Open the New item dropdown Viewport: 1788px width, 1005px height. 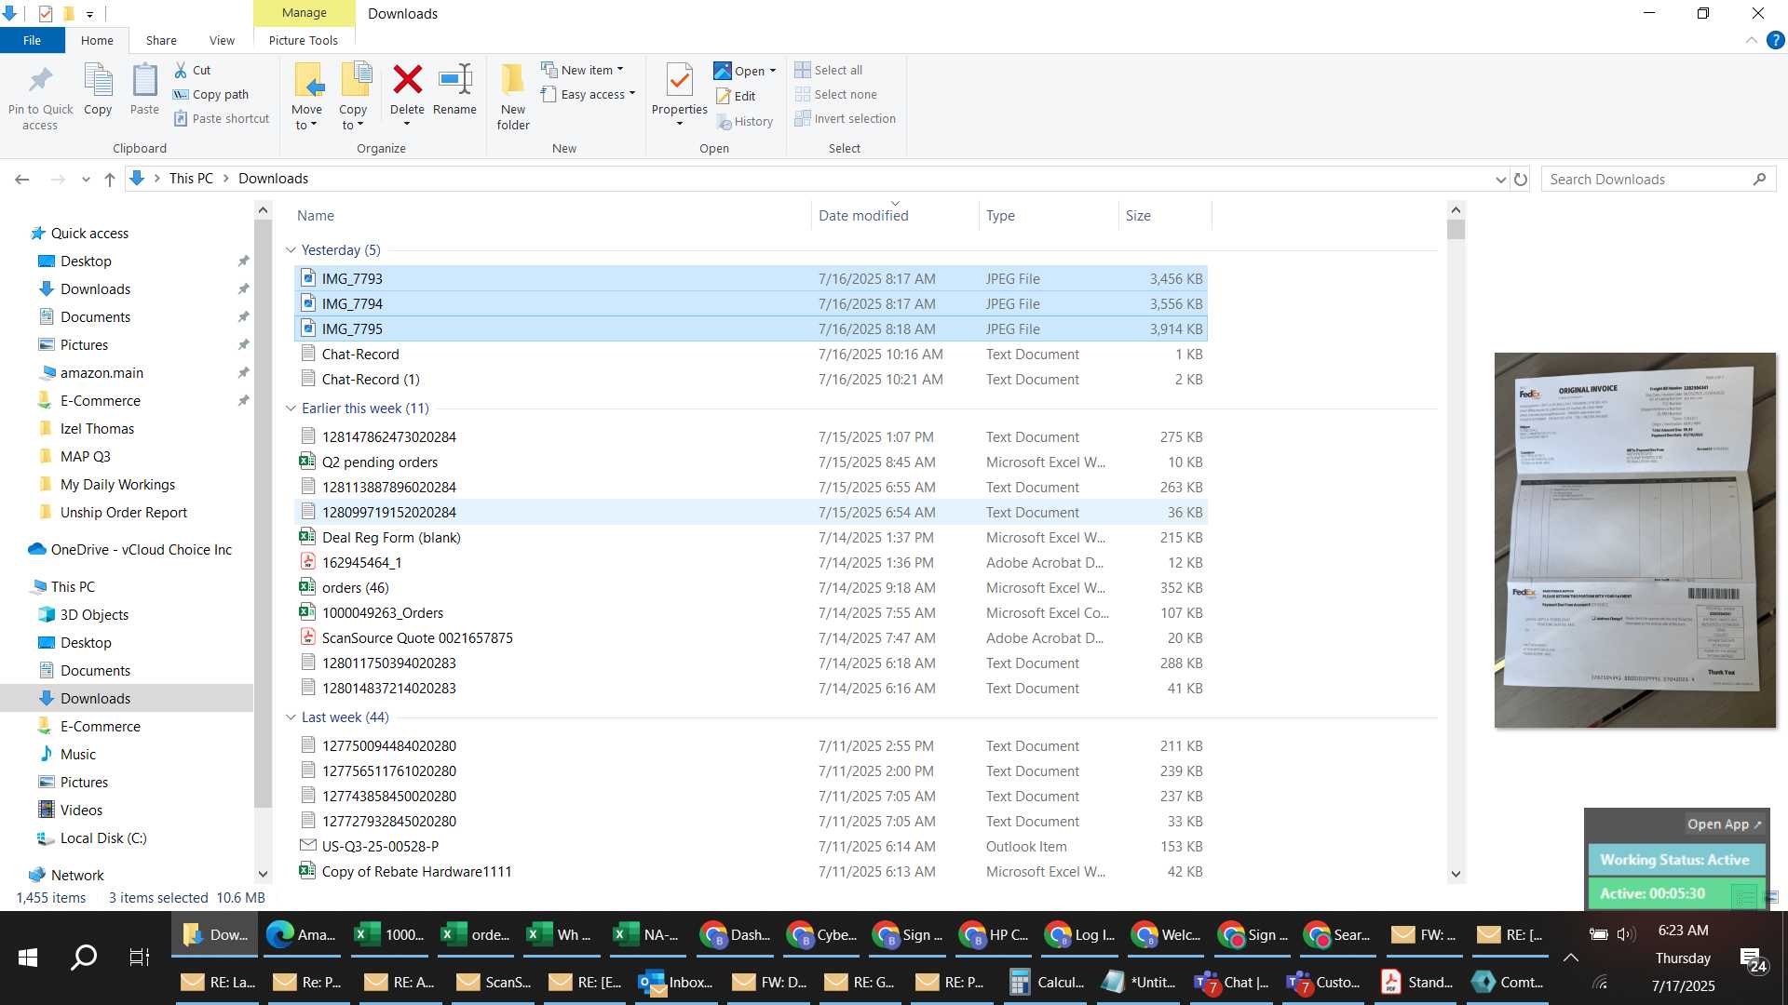583,70
